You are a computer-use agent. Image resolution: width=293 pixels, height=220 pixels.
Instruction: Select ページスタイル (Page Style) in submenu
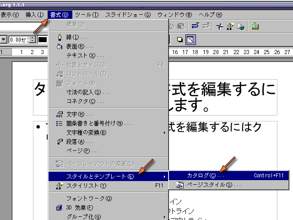pos(229,185)
